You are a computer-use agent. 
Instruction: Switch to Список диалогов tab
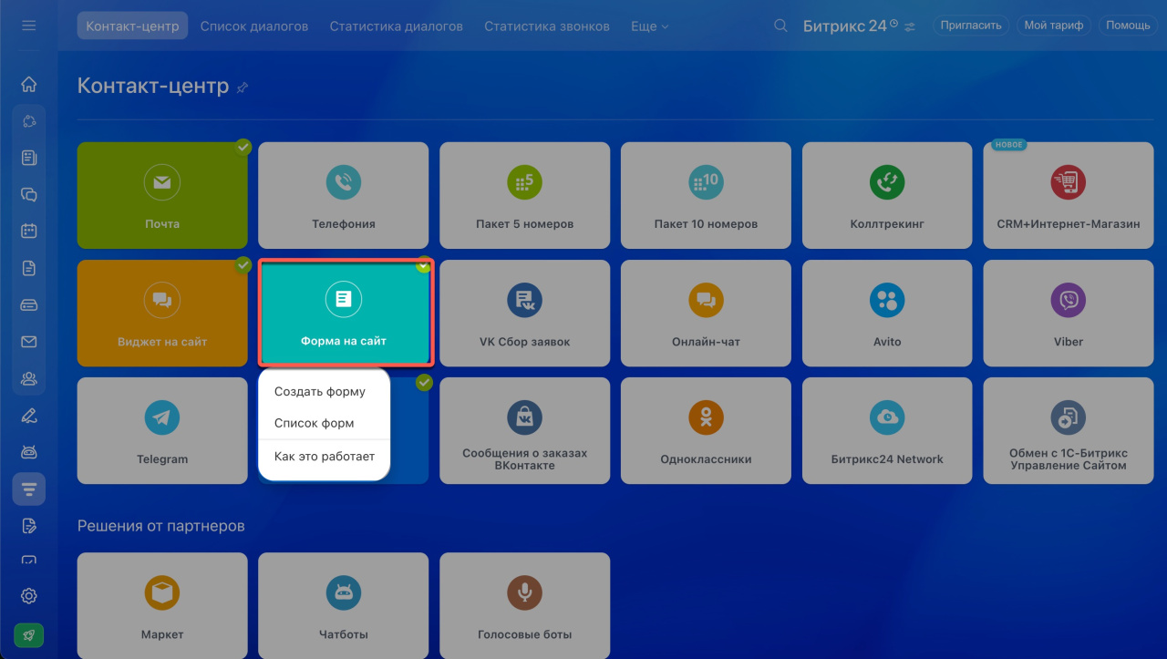tap(254, 26)
